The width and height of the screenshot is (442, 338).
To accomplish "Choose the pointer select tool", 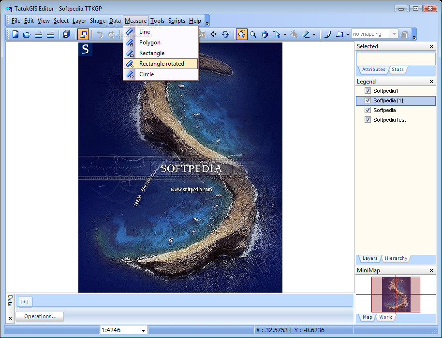I will click(277, 34).
